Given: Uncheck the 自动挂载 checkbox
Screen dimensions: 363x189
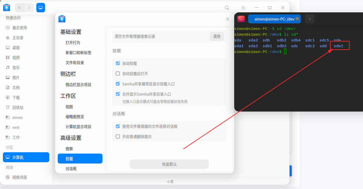Looking at the screenshot, I should [x=118, y=63].
